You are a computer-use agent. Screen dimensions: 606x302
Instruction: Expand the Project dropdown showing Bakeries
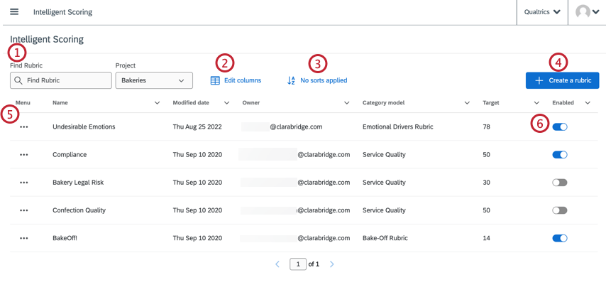[153, 80]
